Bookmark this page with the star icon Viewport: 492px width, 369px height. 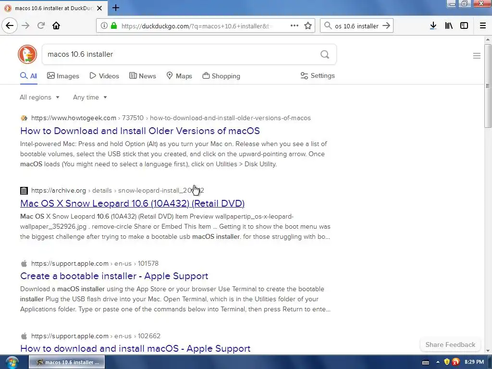[308, 26]
